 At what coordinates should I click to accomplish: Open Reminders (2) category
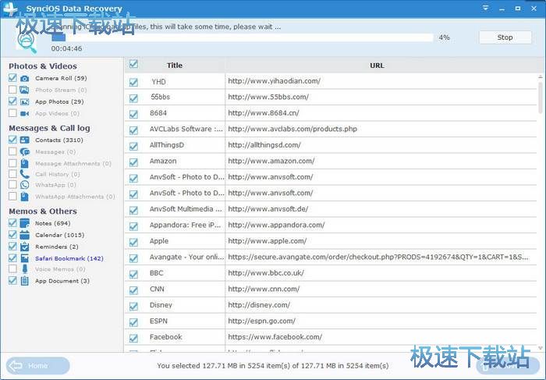tap(56, 247)
